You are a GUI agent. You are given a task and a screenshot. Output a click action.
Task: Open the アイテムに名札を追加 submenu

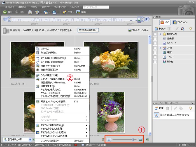62,125
